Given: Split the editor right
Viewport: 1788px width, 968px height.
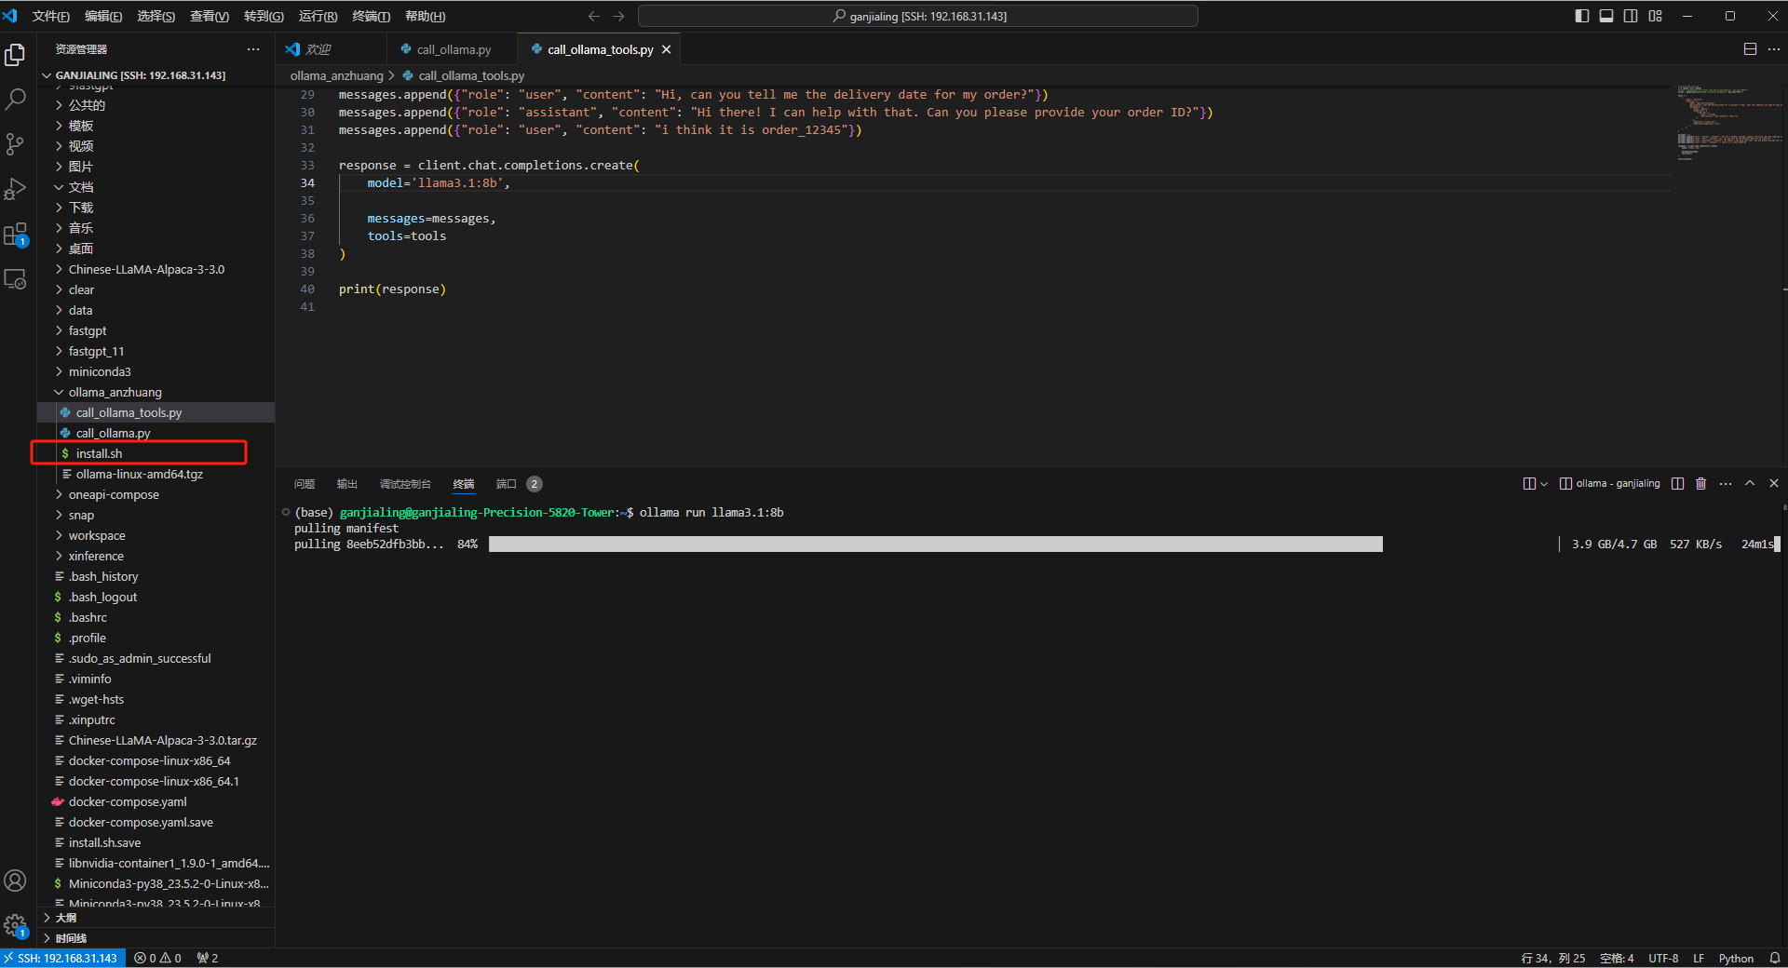Looking at the screenshot, I should pyautogui.click(x=1750, y=49).
